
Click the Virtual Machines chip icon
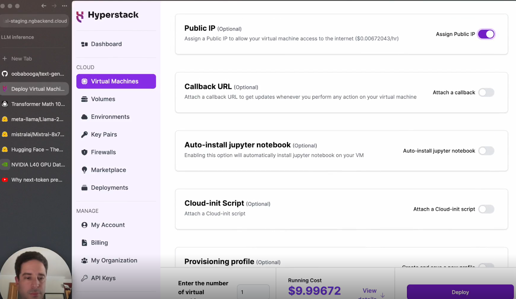(84, 81)
